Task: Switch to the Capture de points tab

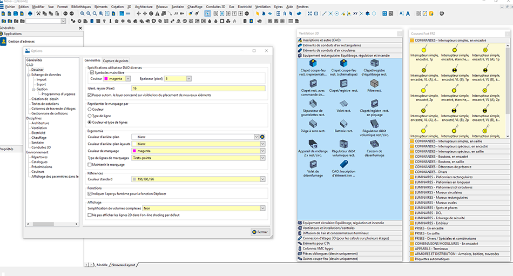Action: coord(116,60)
